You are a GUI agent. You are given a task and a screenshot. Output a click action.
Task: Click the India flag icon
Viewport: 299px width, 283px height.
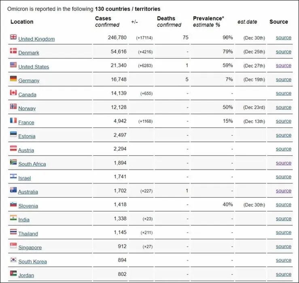point(13,218)
